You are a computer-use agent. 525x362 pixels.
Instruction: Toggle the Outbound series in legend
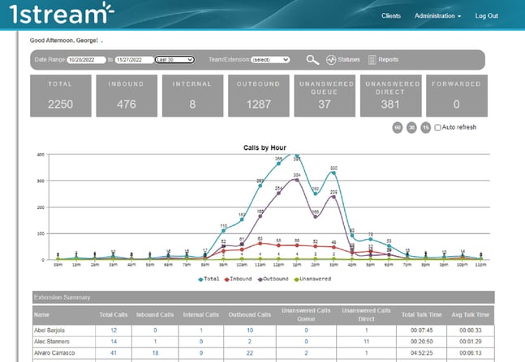coord(273,279)
